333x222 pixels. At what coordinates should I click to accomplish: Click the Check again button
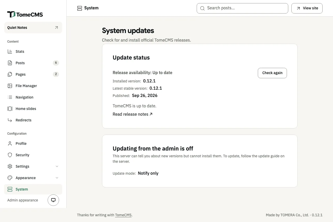(x=272, y=73)
